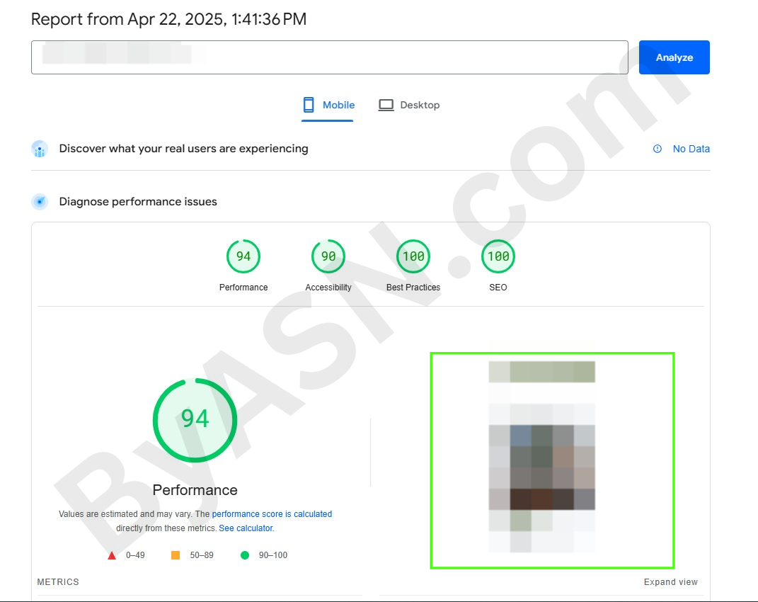758x602 pixels.
Task: Select the Best Practices score gauge
Action: tap(413, 256)
